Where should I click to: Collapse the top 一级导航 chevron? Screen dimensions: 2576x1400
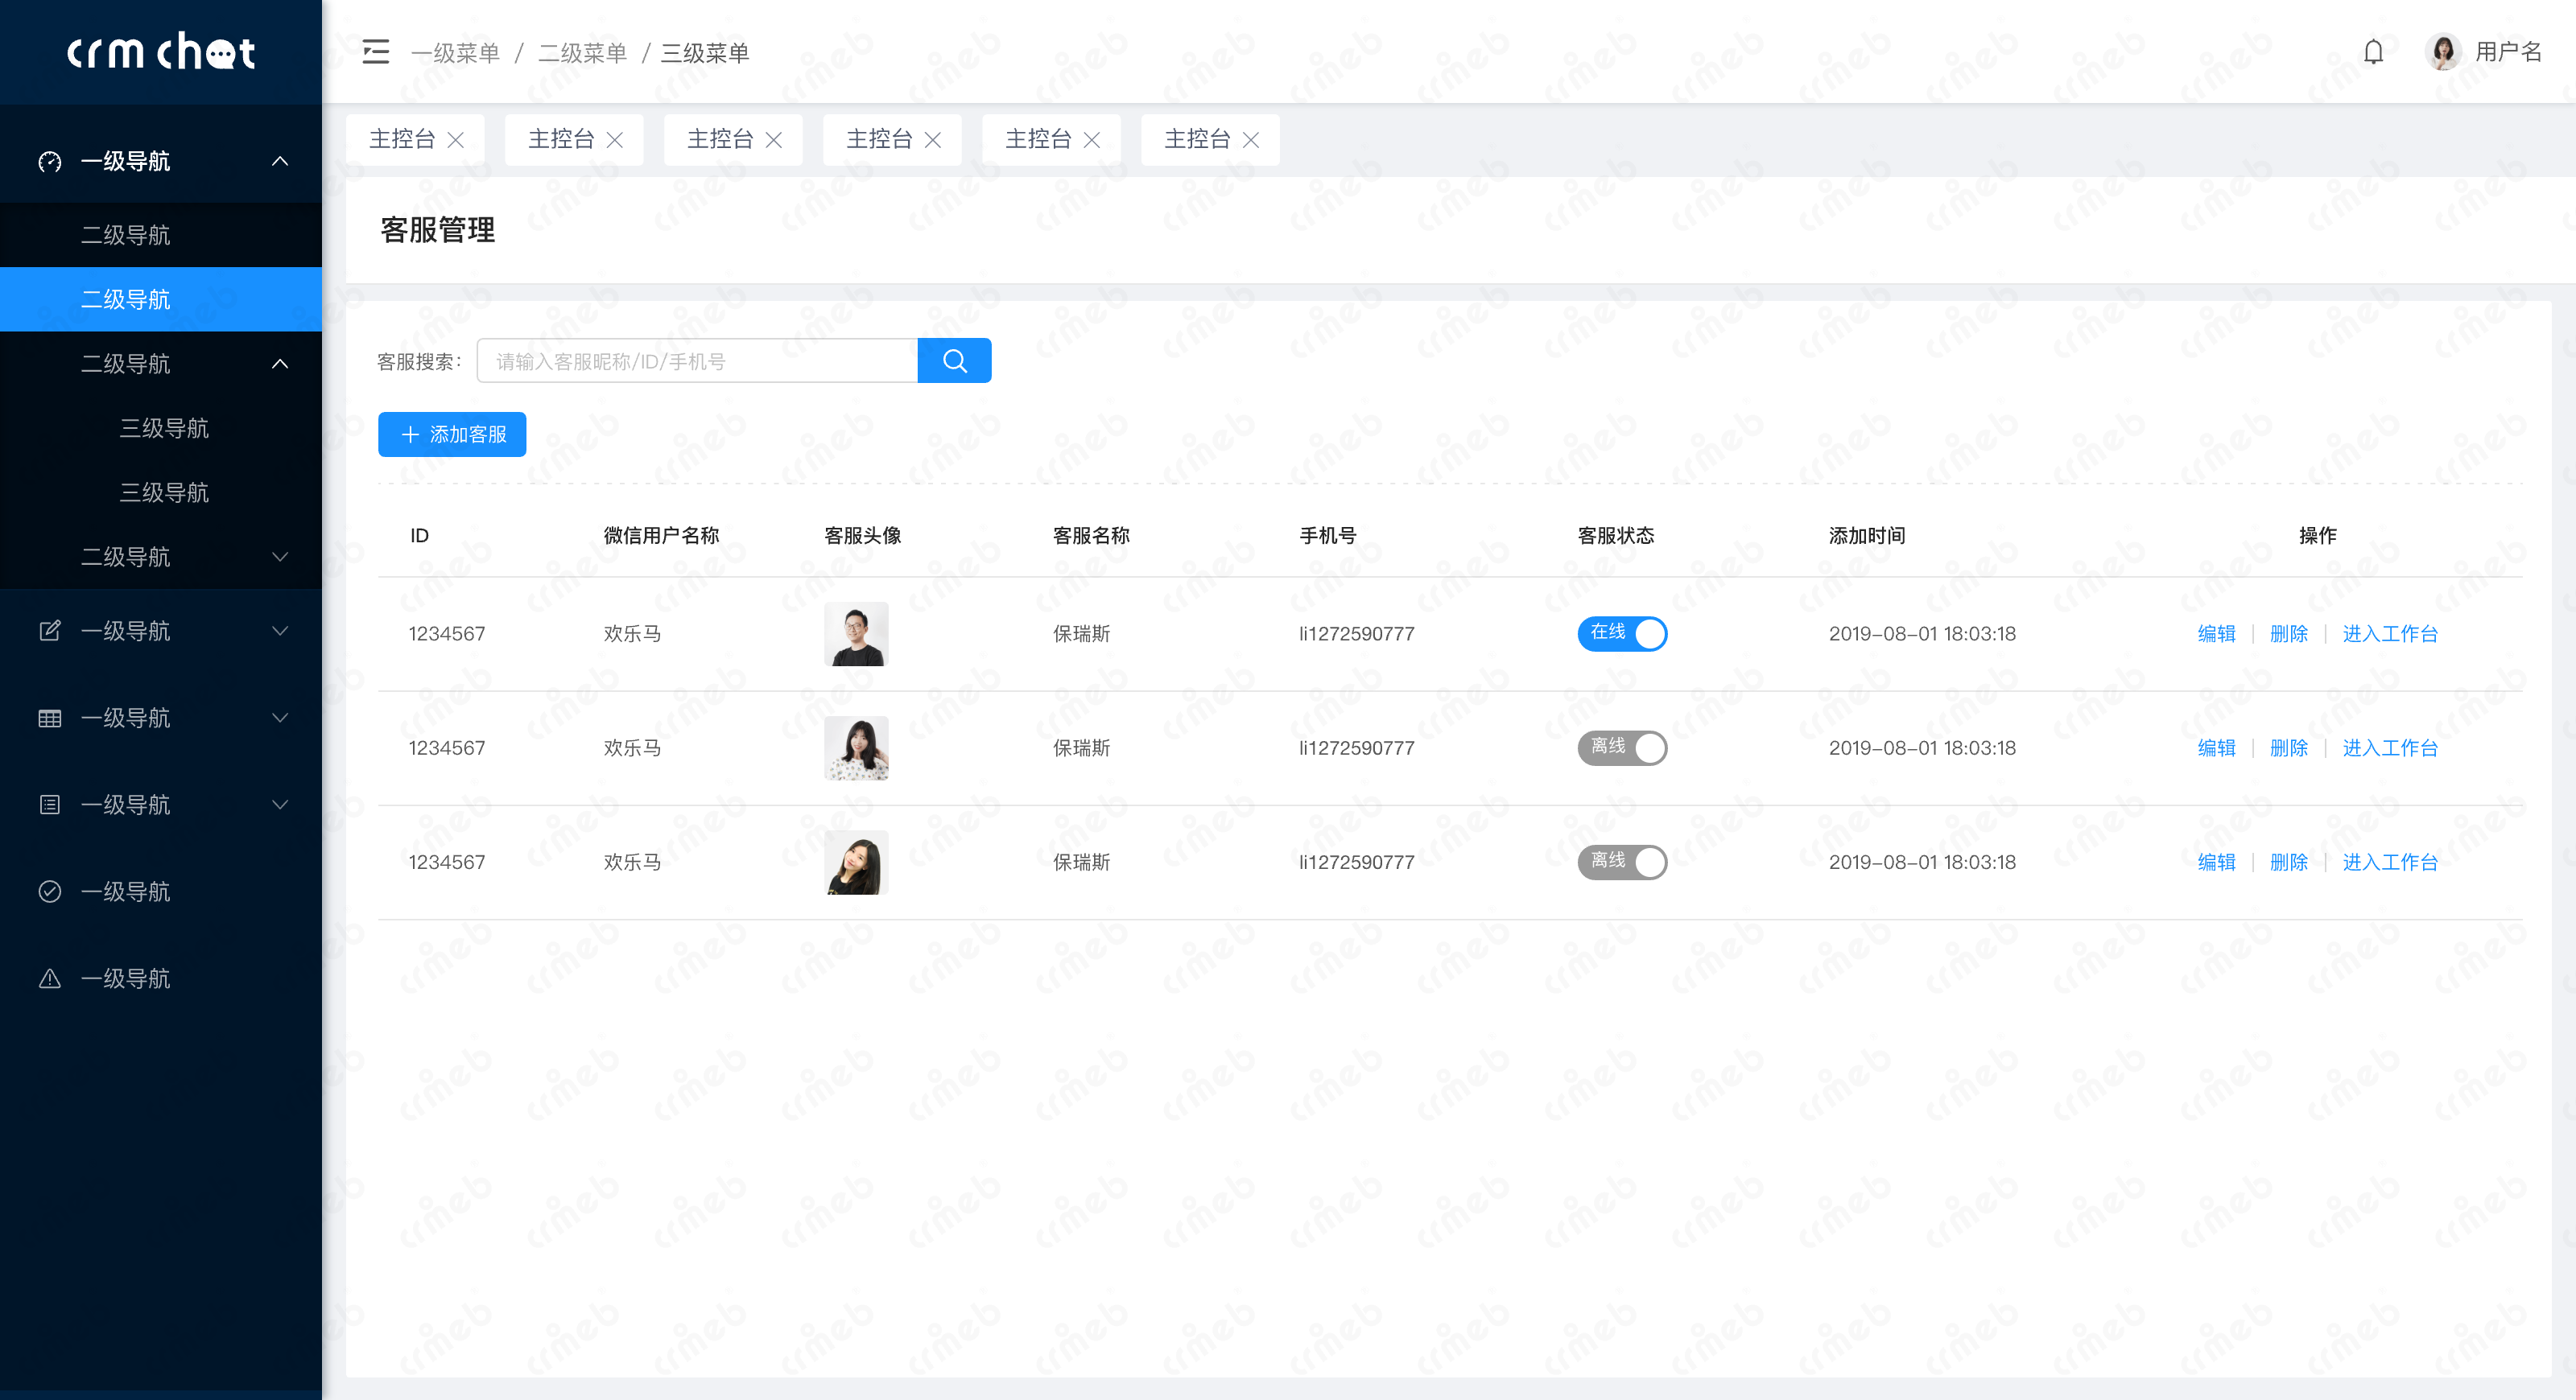(x=280, y=161)
